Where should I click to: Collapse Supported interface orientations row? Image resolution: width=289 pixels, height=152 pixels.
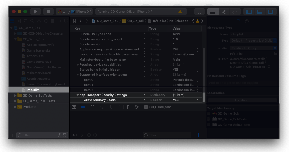tap(78, 75)
